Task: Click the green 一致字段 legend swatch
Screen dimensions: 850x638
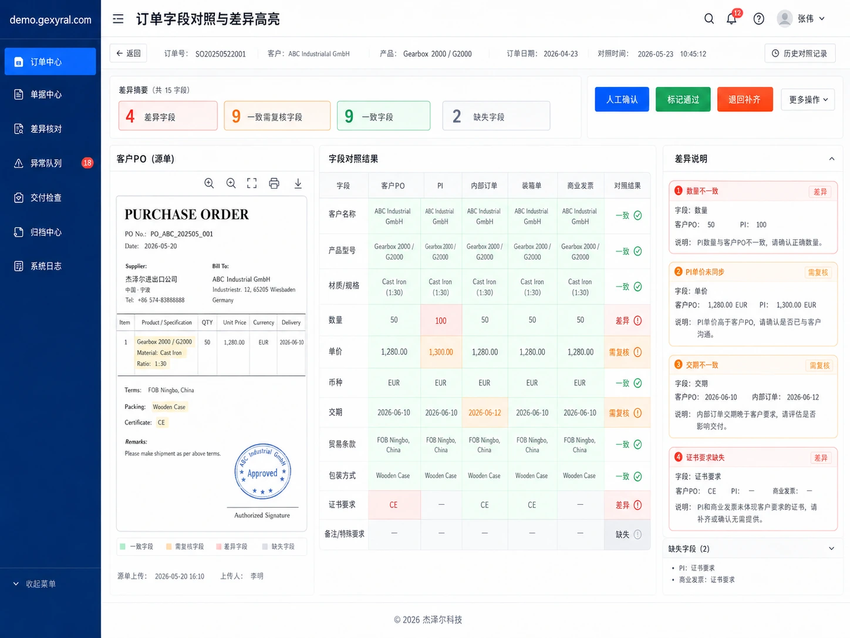Action: 123,546
